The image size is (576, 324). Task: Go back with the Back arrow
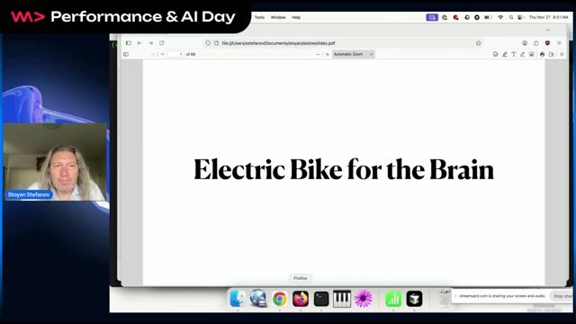tap(139, 43)
